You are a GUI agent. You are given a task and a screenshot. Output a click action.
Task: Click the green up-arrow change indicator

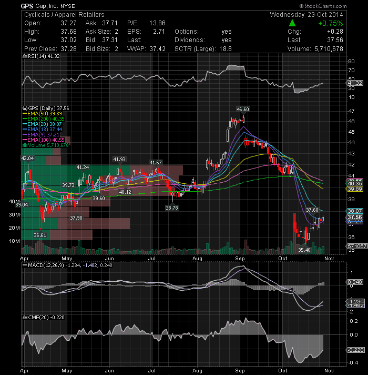(x=292, y=23)
